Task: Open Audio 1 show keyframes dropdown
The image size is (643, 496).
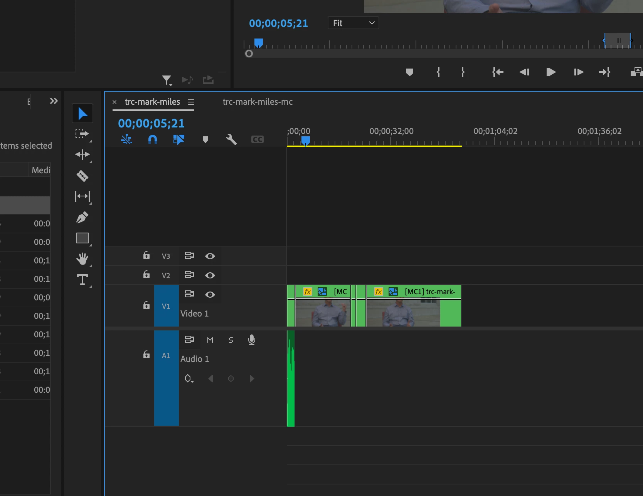Action: (189, 379)
